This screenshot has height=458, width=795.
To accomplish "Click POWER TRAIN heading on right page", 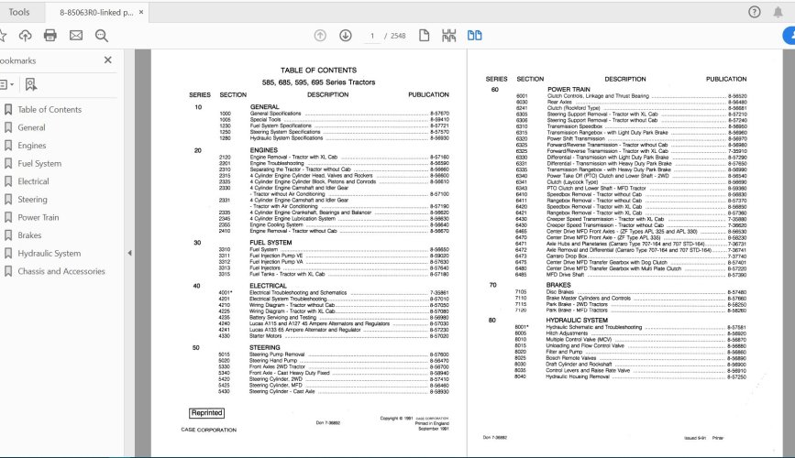I will (569, 89).
